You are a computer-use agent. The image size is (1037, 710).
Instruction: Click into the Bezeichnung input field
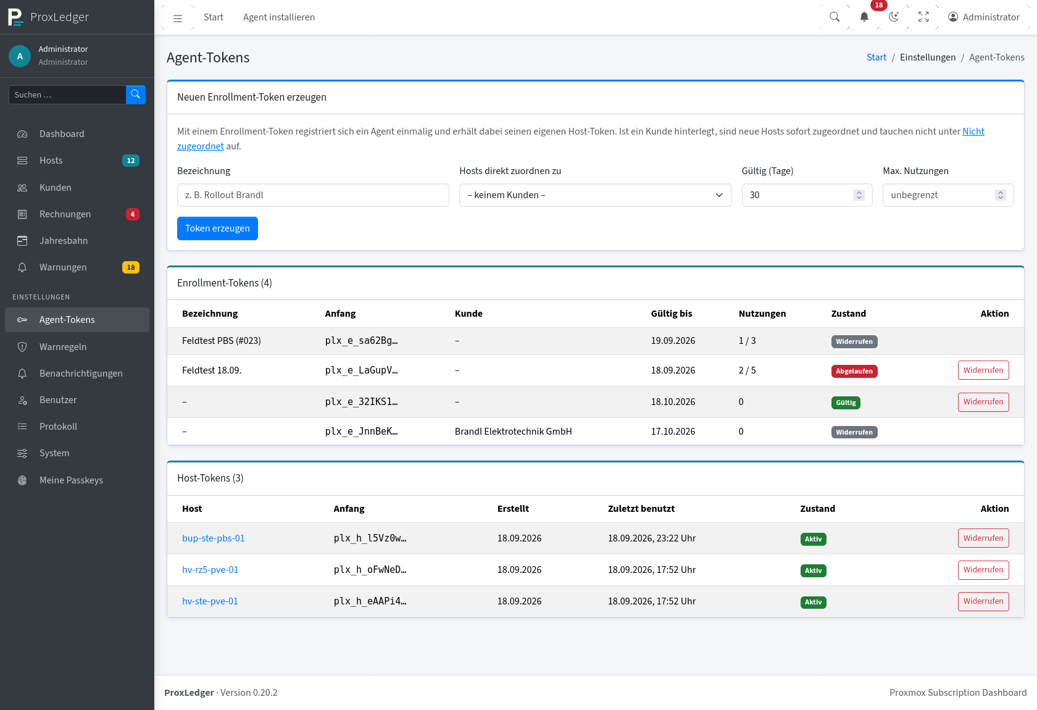pos(313,195)
